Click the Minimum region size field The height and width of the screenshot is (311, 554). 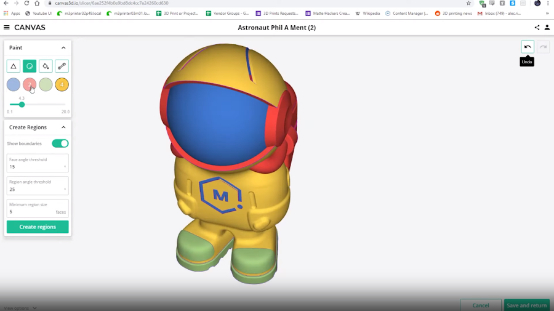(x=38, y=208)
